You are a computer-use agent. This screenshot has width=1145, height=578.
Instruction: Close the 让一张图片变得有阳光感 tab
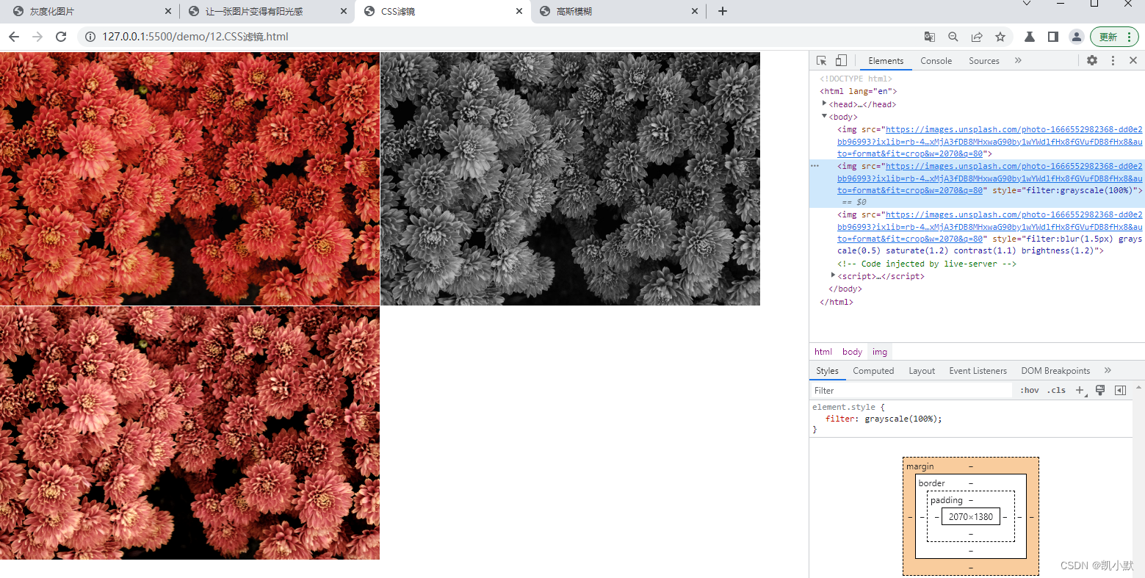click(344, 11)
